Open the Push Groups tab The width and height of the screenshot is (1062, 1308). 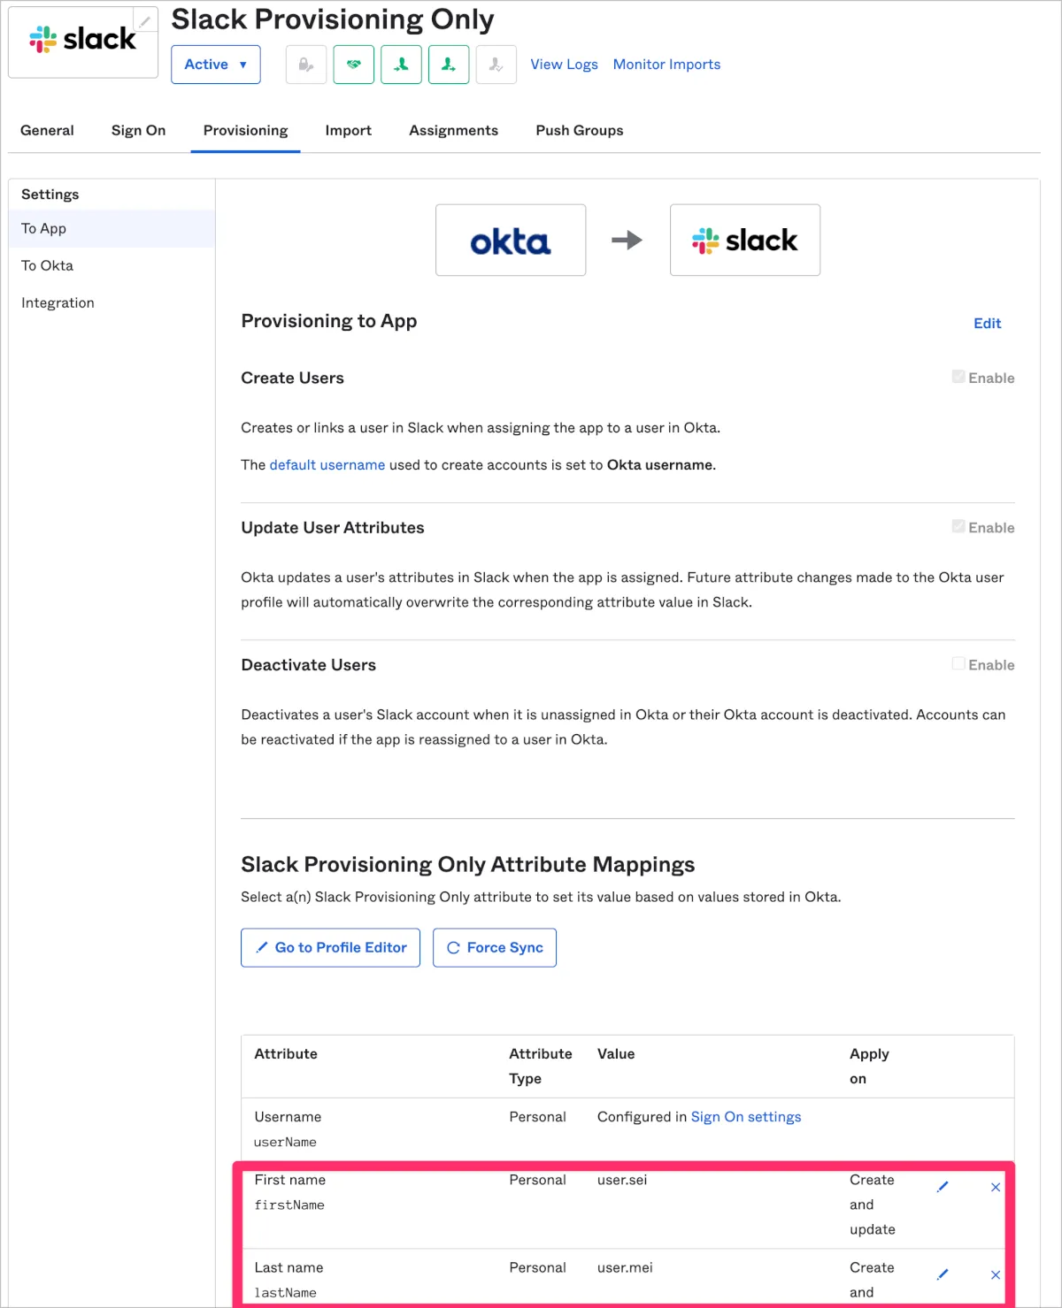579,130
